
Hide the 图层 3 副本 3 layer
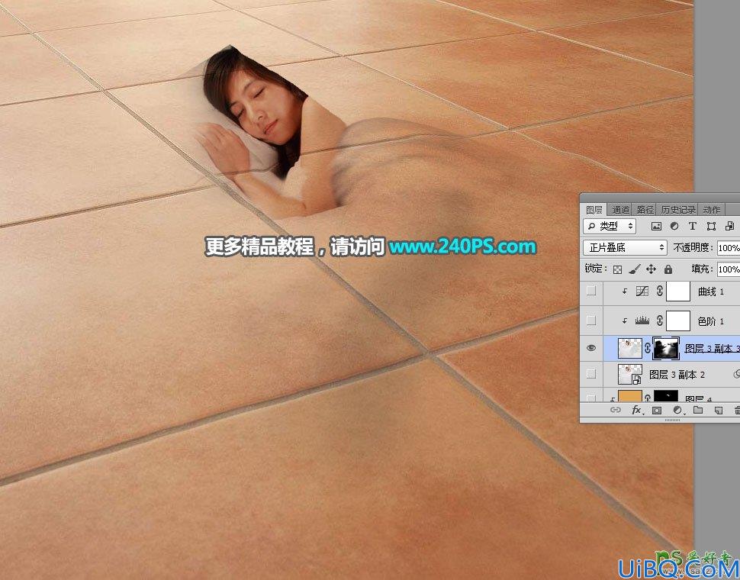tap(591, 348)
